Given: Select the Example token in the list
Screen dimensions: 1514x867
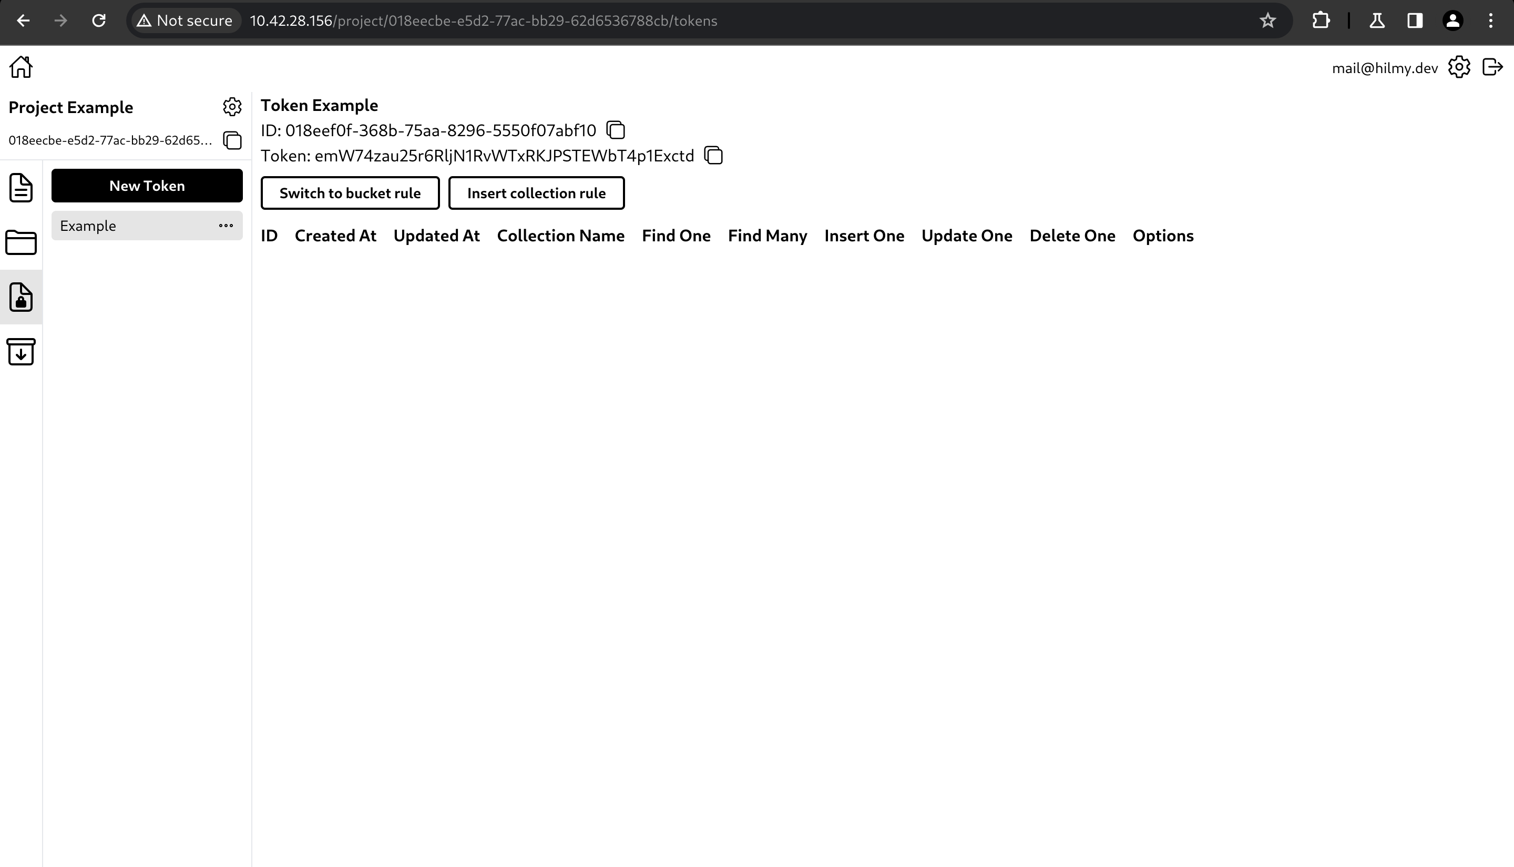Looking at the screenshot, I should point(119,226).
